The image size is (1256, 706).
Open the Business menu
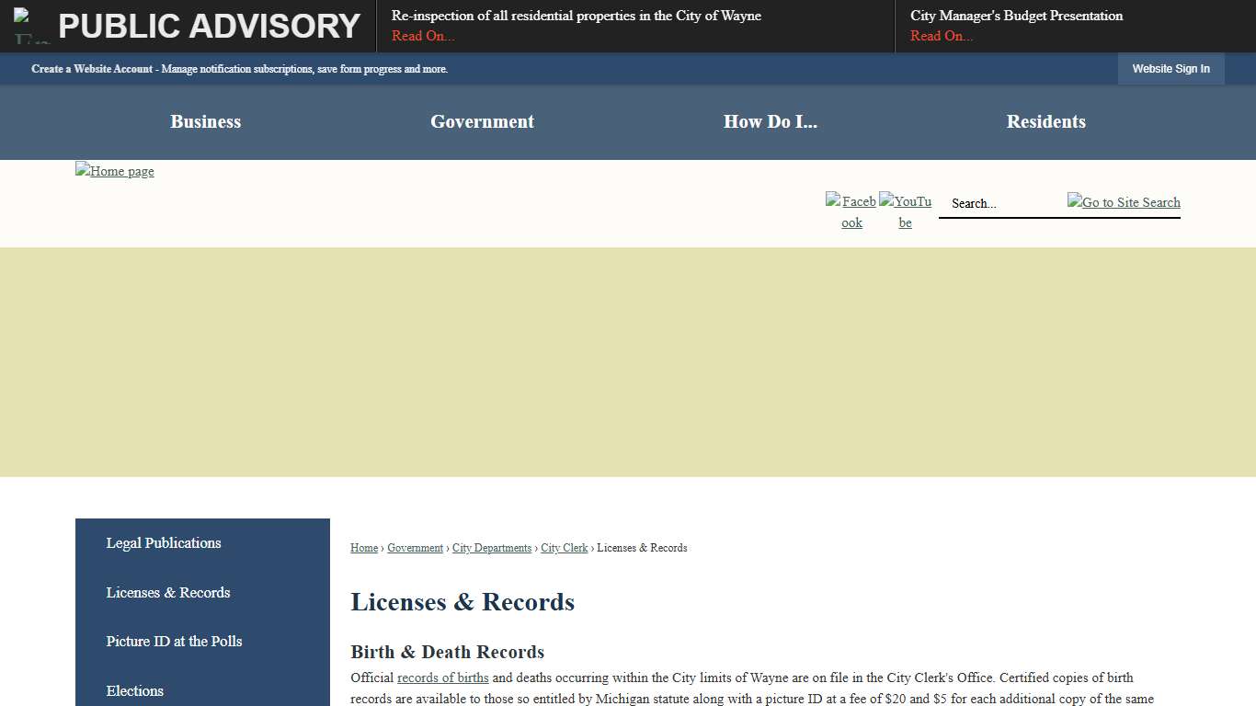205,122
